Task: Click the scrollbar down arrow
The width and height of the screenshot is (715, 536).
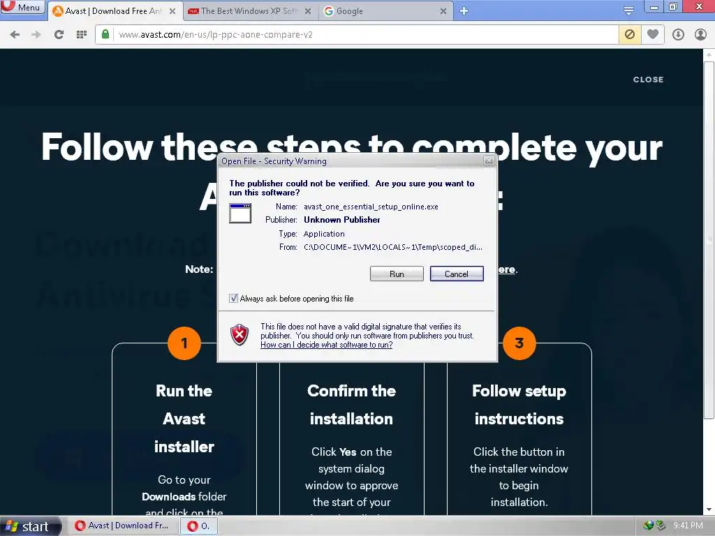Action: [709, 509]
